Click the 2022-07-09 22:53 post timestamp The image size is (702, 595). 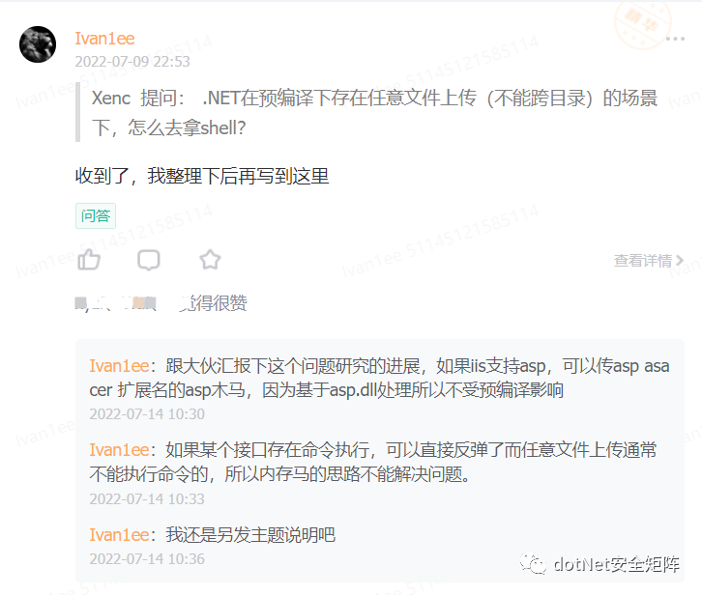coord(132,61)
